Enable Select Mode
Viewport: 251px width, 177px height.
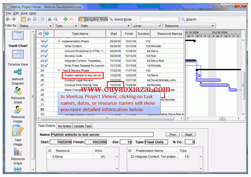[120, 19]
